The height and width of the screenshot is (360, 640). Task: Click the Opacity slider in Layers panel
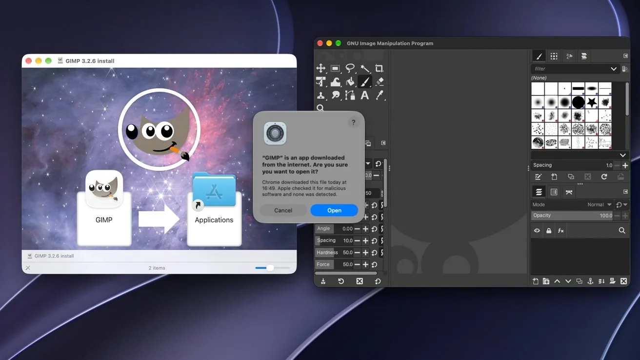(572, 216)
